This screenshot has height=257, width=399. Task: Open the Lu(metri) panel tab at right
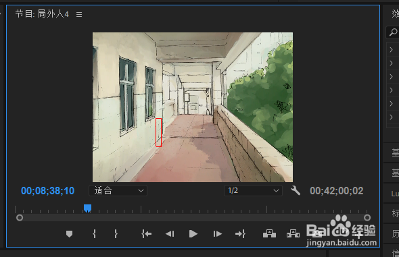(x=395, y=194)
